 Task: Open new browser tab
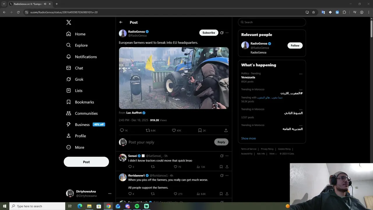click(57, 4)
